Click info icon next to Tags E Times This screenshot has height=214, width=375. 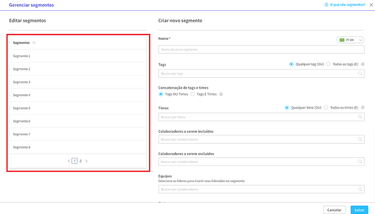221,94
